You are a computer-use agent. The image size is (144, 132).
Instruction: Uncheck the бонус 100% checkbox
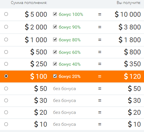[x=55, y=14]
